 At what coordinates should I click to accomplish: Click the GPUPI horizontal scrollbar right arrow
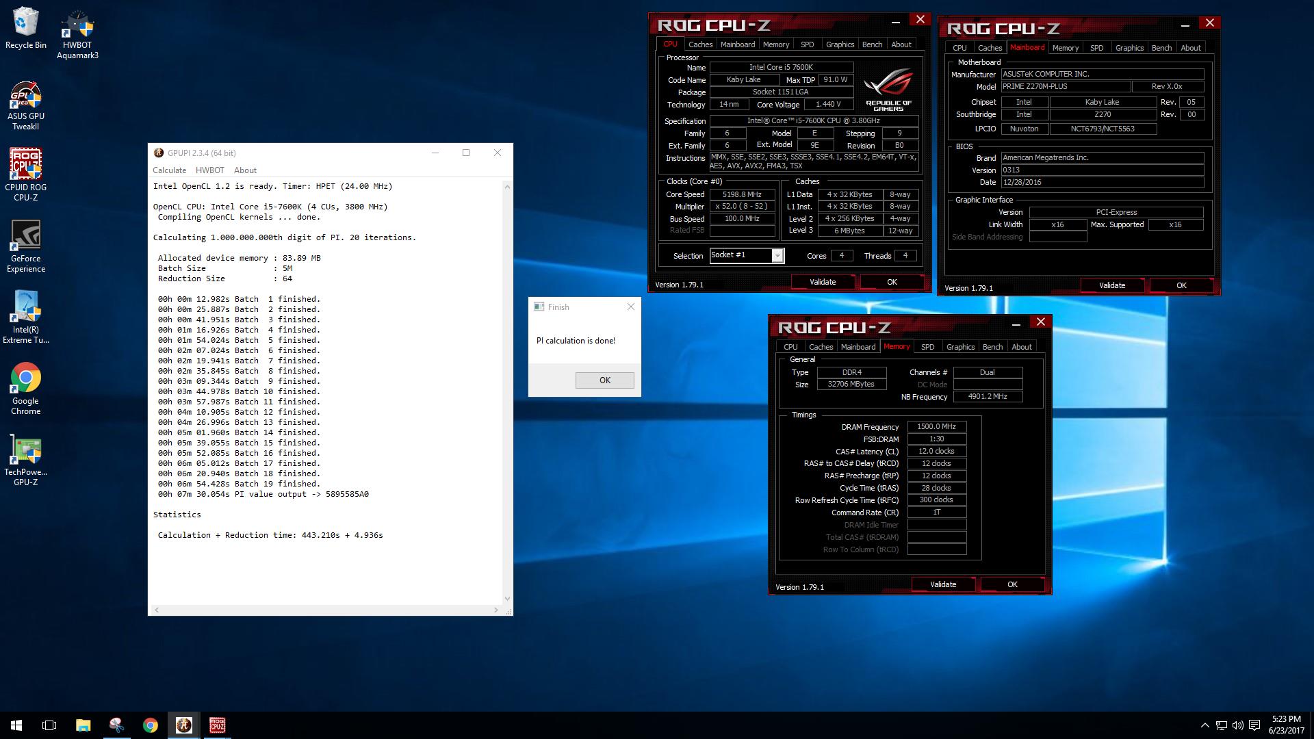point(496,610)
